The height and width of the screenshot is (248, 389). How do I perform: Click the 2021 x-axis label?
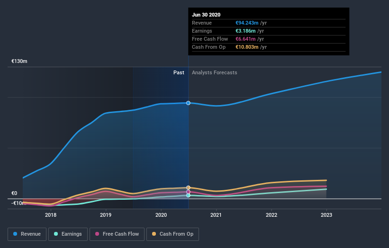216,215
